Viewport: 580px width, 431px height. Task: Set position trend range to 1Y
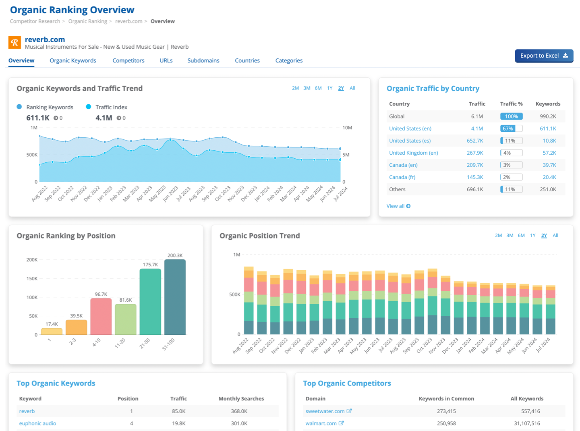(532, 236)
